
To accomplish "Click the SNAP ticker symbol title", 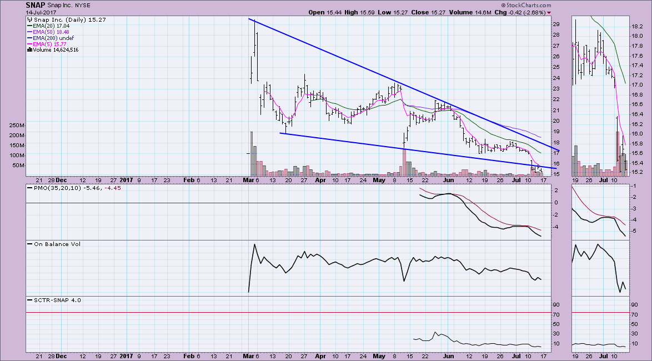I will tap(36, 5).
